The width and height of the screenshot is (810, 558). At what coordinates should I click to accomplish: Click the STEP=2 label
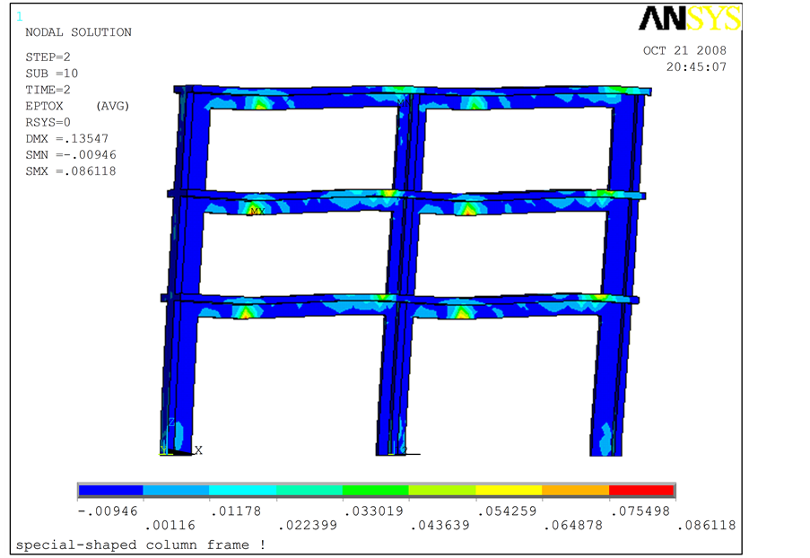[48, 57]
